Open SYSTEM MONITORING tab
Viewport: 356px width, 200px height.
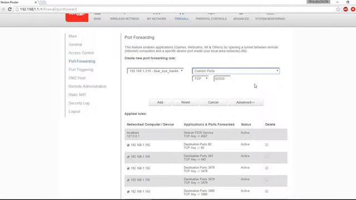tap(270, 19)
